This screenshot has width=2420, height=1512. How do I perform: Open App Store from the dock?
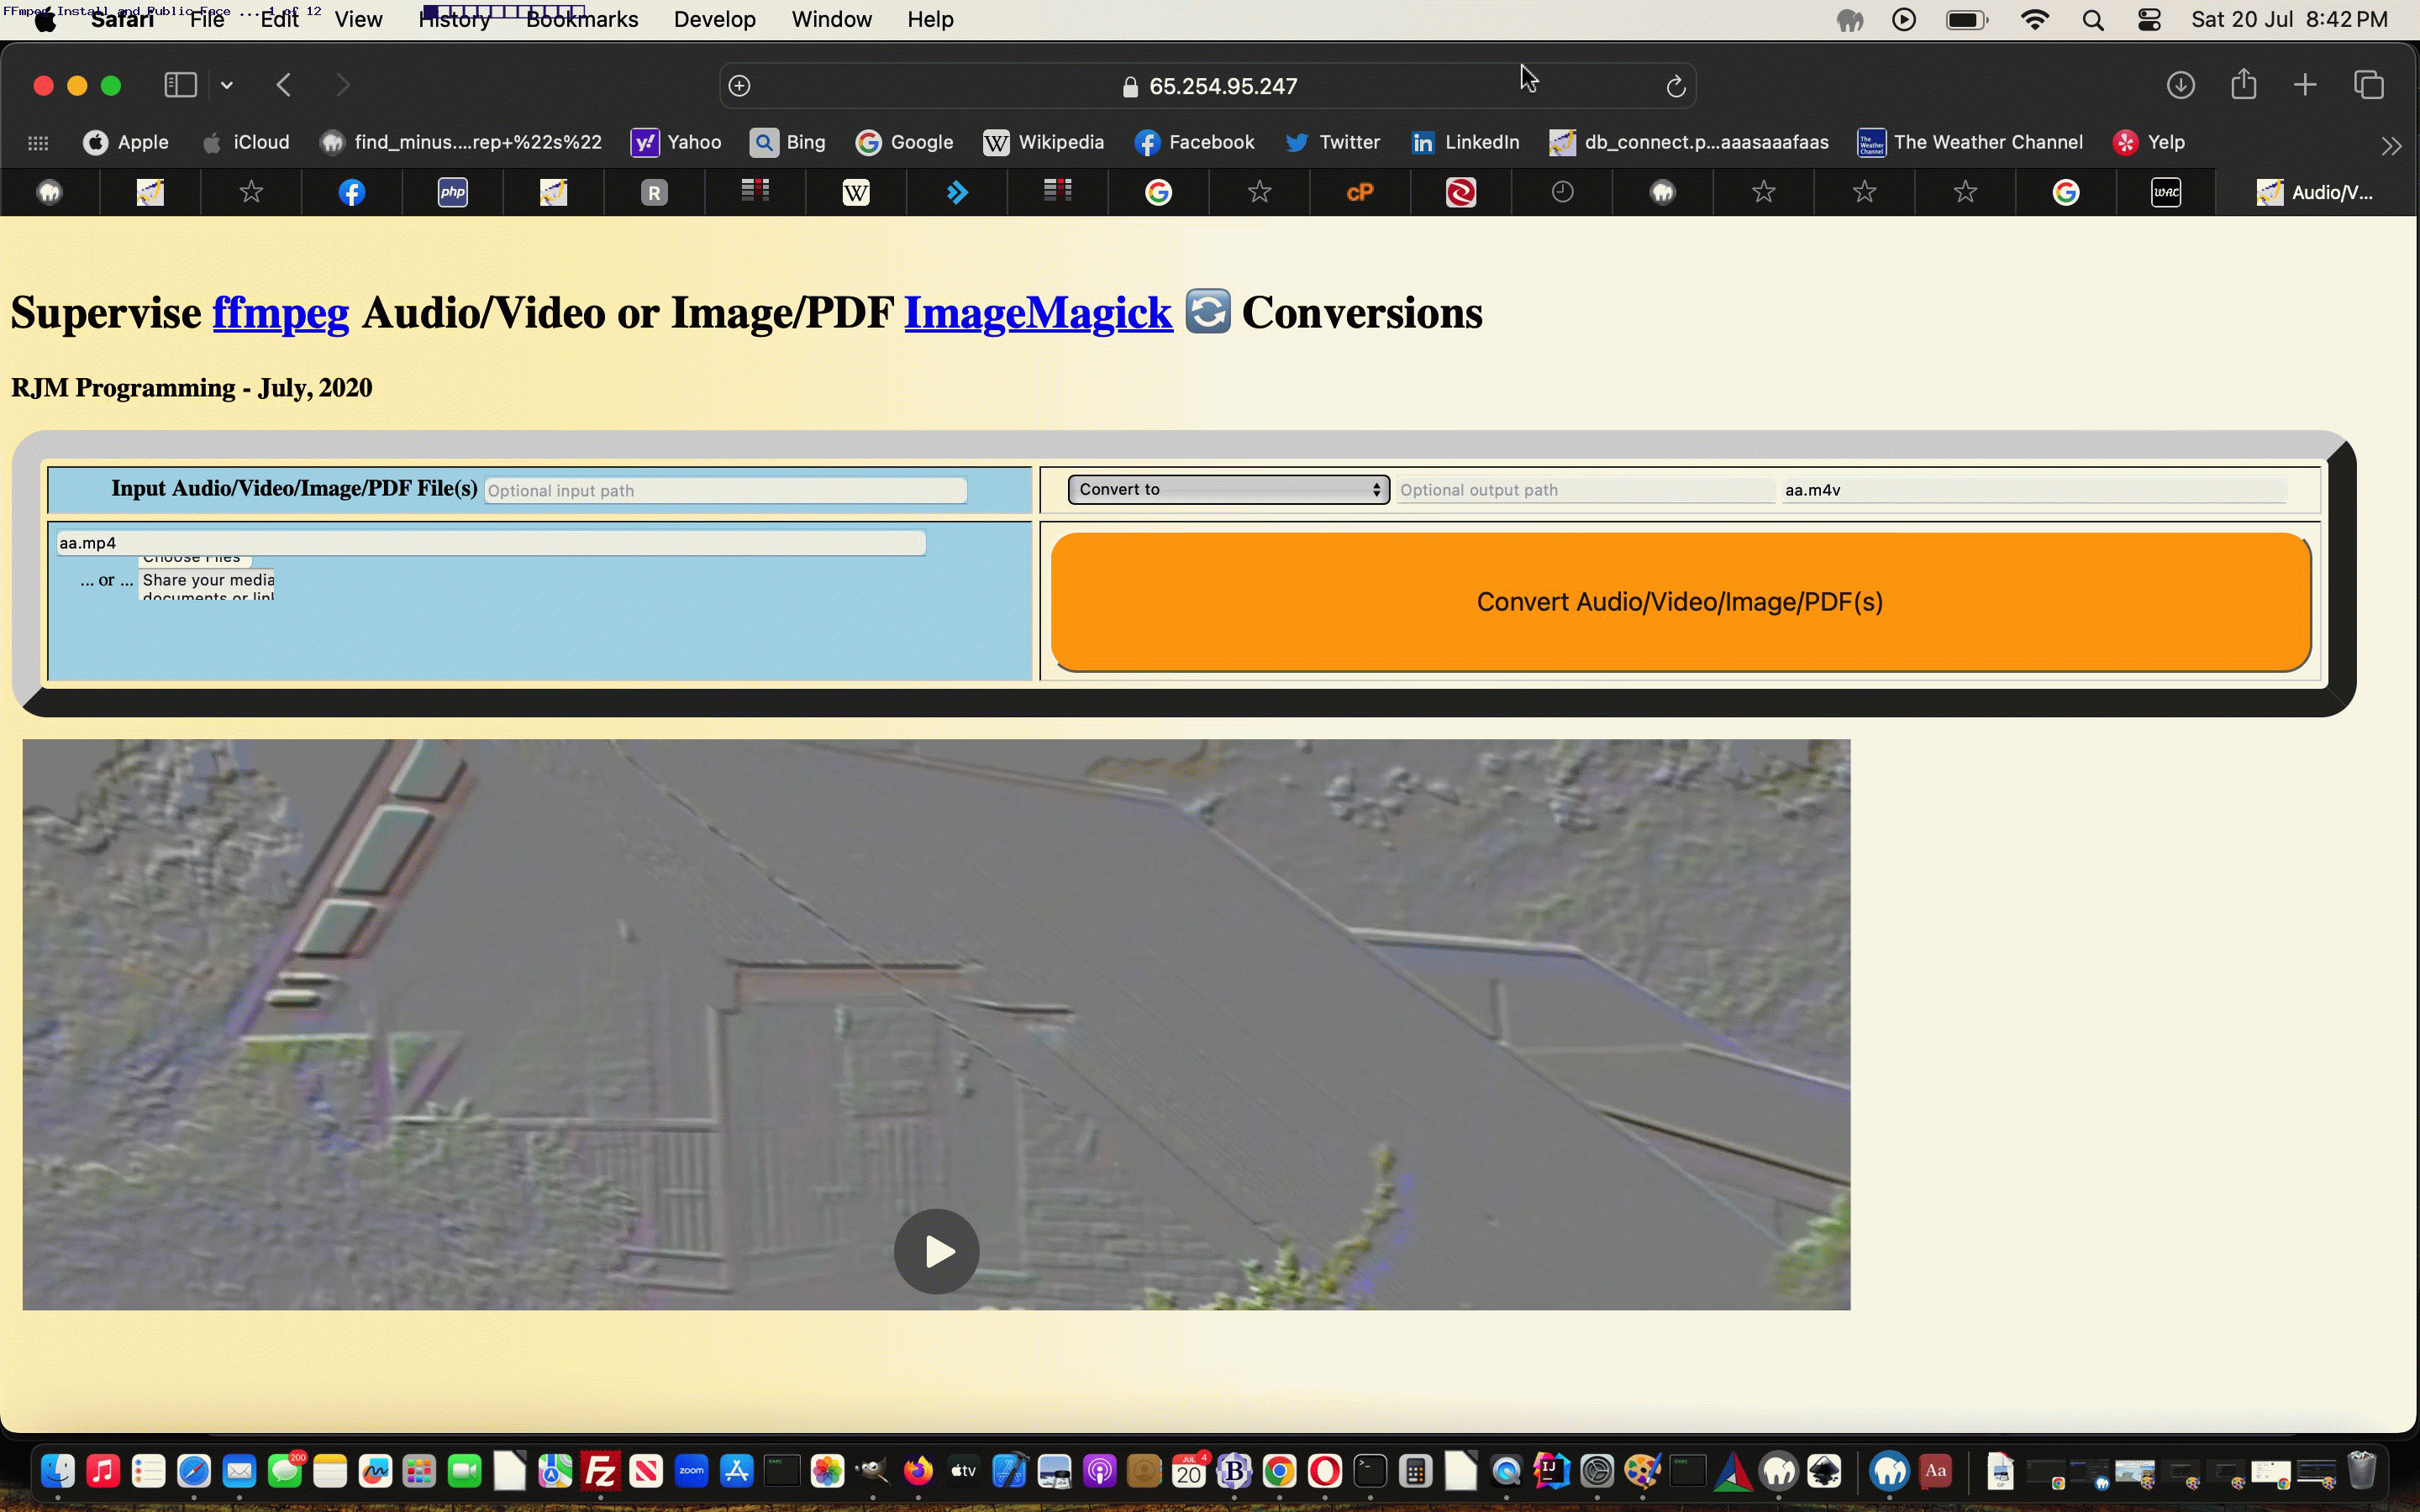pyautogui.click(x=736, y=1471)
